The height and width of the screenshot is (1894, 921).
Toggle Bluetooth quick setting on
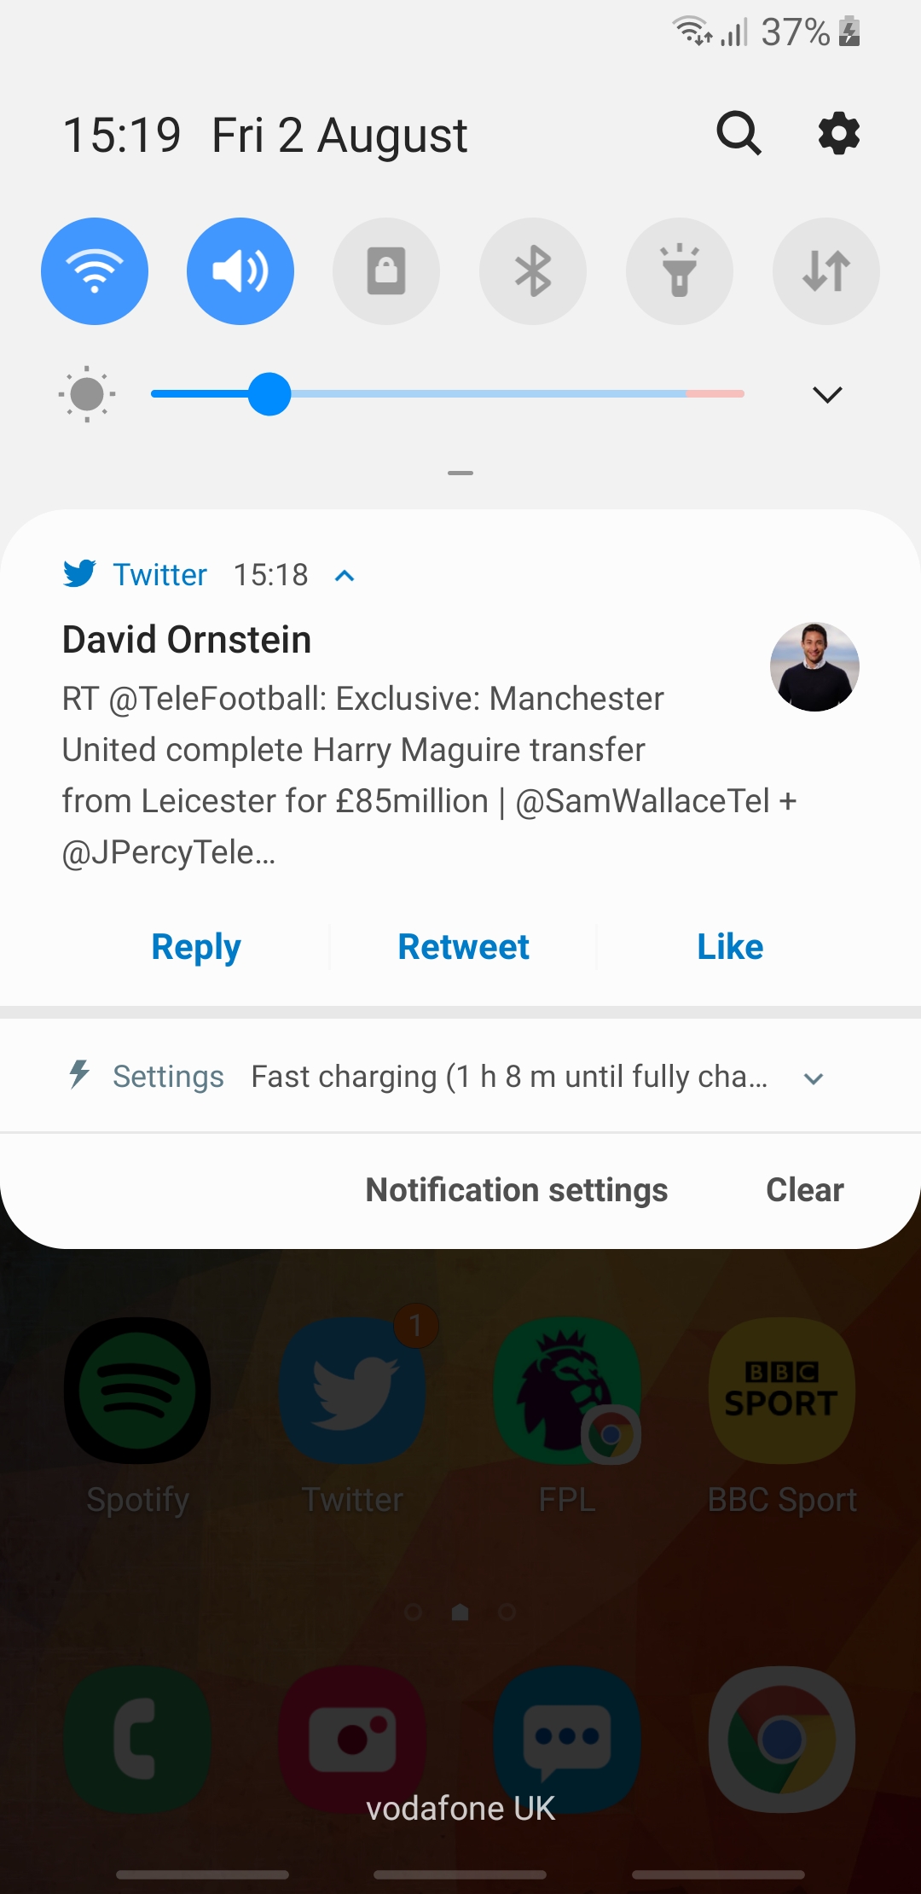point(533,271)
